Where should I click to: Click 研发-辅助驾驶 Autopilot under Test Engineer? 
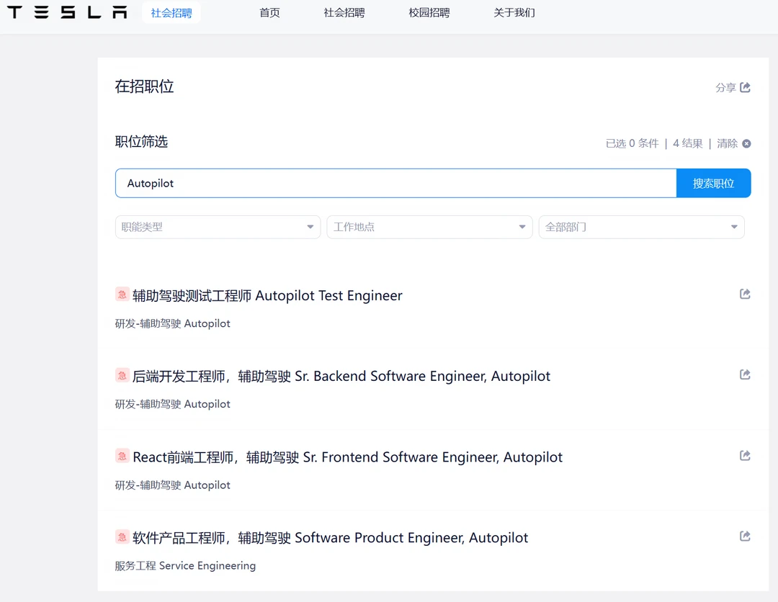pyautogui.click(x=173, y=324)
